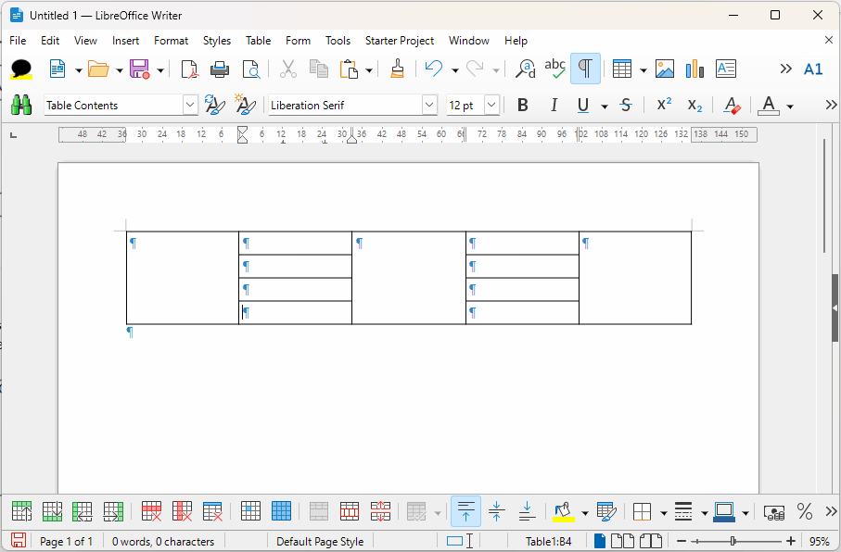Open the Liberation Serif font name dropdown
The width and height of the screenshot is (841, 552).
[x=429, y=106]
